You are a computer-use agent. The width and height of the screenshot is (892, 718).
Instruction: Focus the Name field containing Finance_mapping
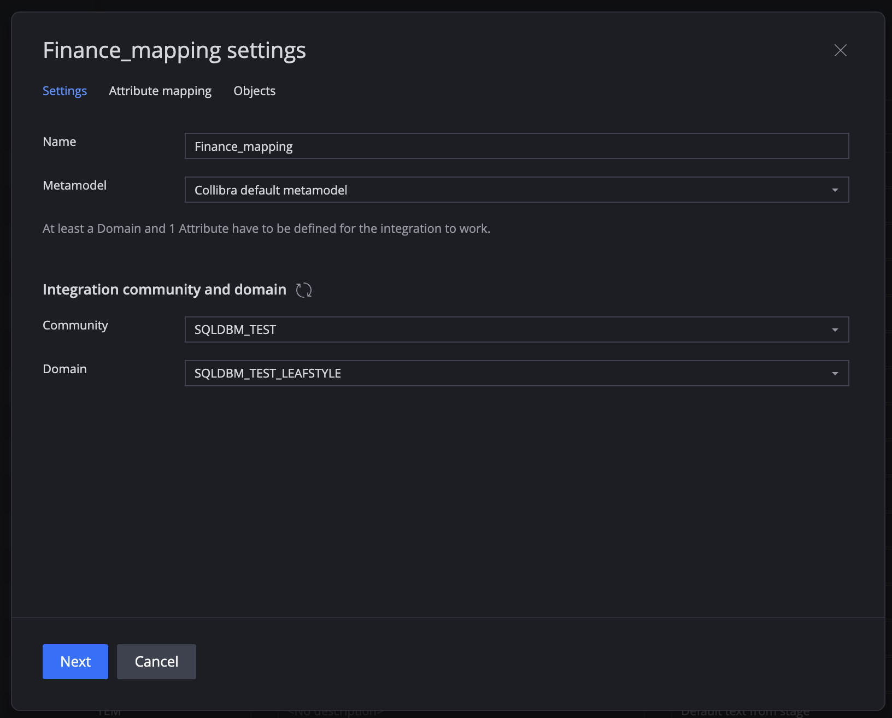[x=517, y=146]
